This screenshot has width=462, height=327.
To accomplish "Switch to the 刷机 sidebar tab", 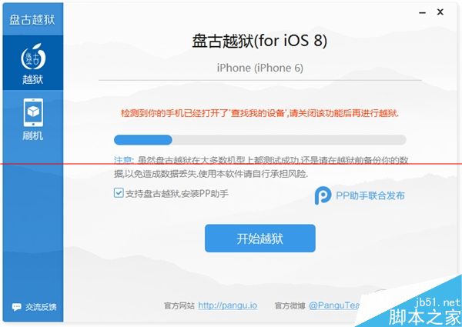I will coord(33,119).
